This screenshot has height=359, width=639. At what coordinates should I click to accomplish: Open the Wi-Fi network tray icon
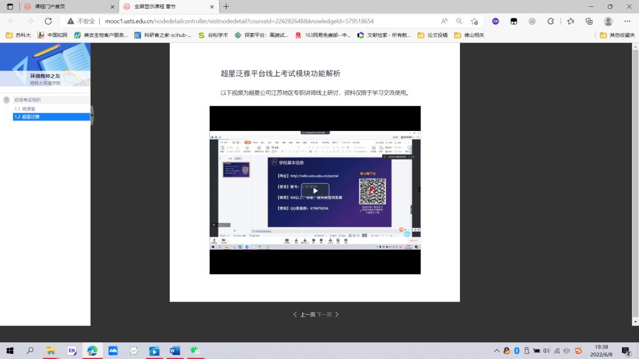pos(557,350)
